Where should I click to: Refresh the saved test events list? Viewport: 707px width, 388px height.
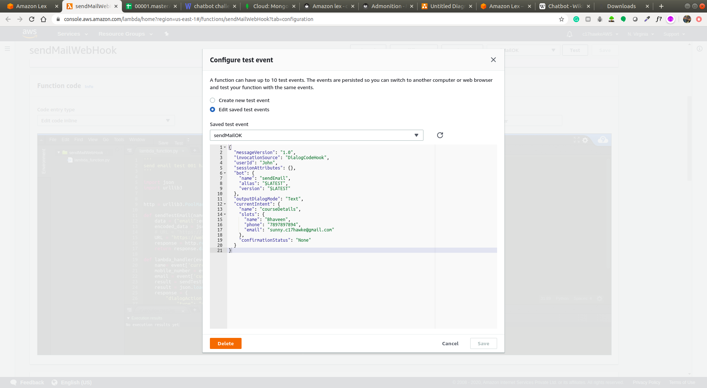tap(440, 135)
